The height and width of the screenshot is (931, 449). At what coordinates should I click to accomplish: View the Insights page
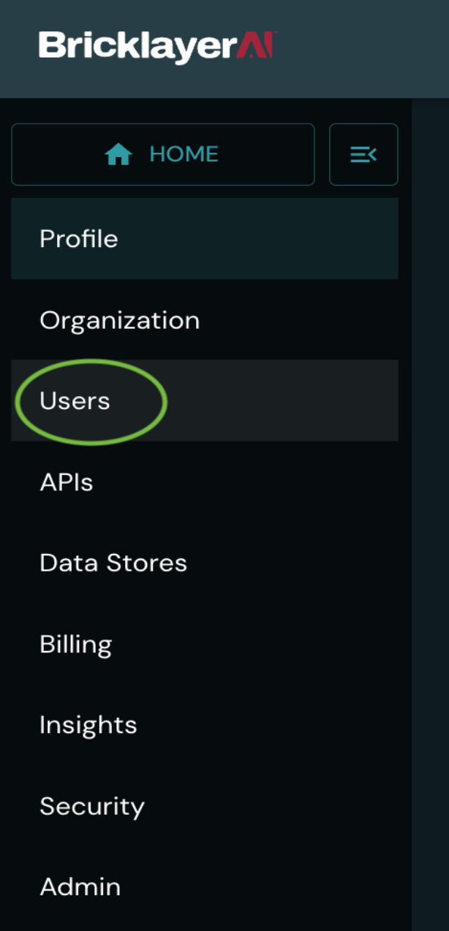[88, 725]
